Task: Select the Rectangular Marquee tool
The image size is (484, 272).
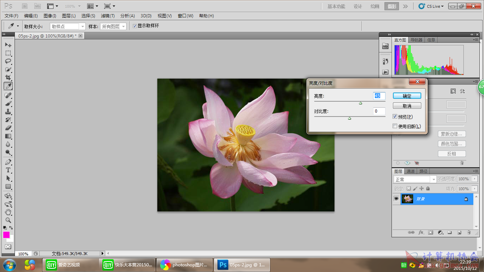Action: 8,53
